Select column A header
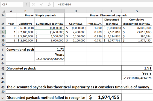Viewport: 153px width, 101px height. pyautogui.click(x=11, y=11)
